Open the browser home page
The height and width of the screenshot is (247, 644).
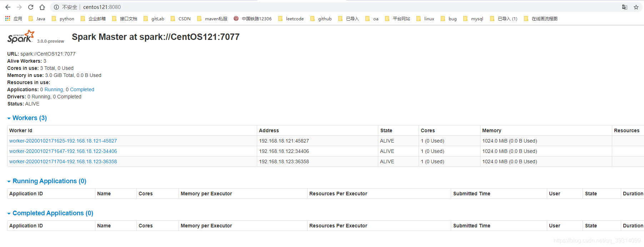pos(42,7)
